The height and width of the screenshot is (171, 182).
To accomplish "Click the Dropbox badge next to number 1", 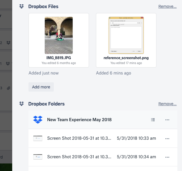I will (x=8, y=63).
